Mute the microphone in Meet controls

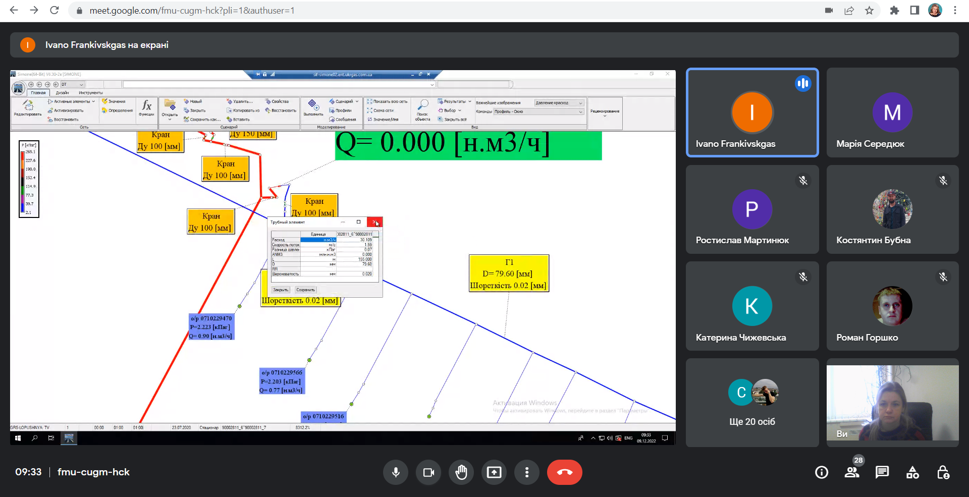coord(396,472)
